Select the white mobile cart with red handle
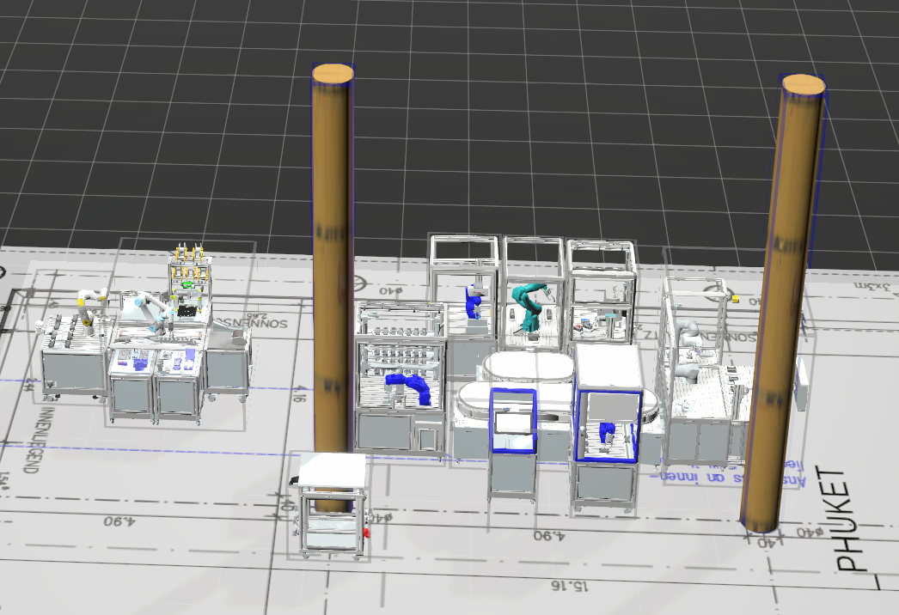The width and height of the screenshot is (899, 615). [331, 502]
